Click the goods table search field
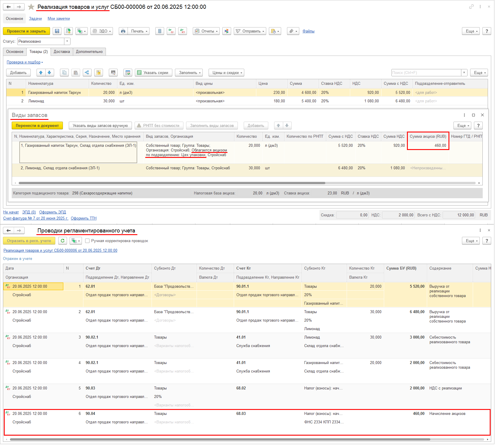Viewport: 495px width, 445px height. point(426,73)
